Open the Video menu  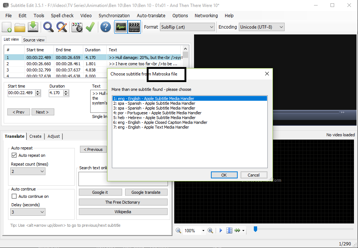coord(86,15)
